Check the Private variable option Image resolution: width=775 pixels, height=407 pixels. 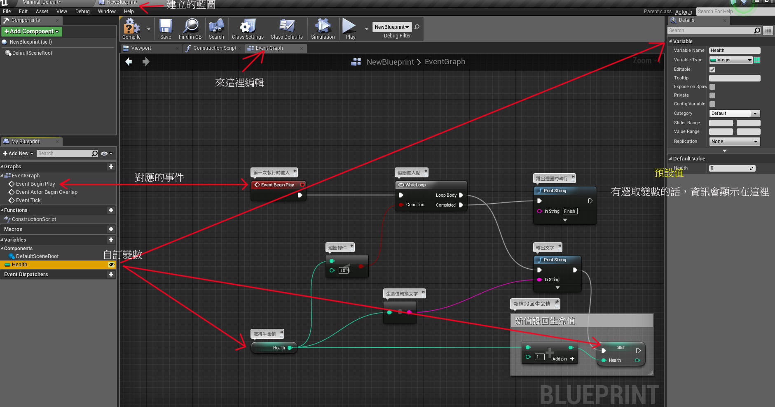pos(712,95)
